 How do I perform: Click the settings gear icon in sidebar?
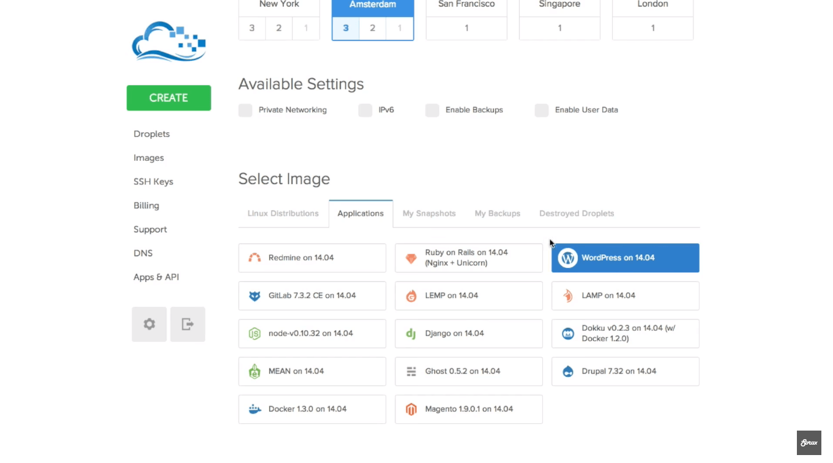(149, 324)
